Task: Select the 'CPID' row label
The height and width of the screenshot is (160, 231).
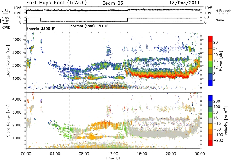Action: click(x=6, y=27)
